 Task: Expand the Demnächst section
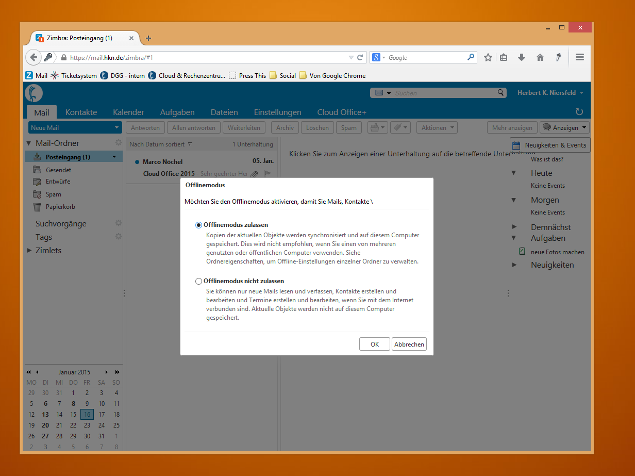514,227
